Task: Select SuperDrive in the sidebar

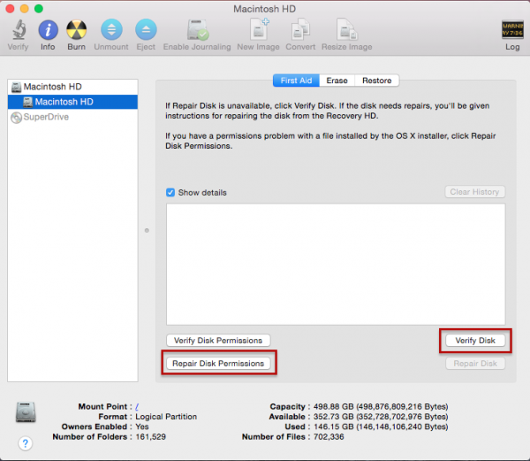Action: [72, 117]
